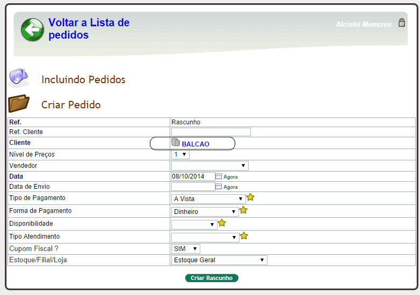Screen dimensions: 420x295
Task: Open the Cupom Fiscal SIM dropdown
Action: [x=186, y=249]
